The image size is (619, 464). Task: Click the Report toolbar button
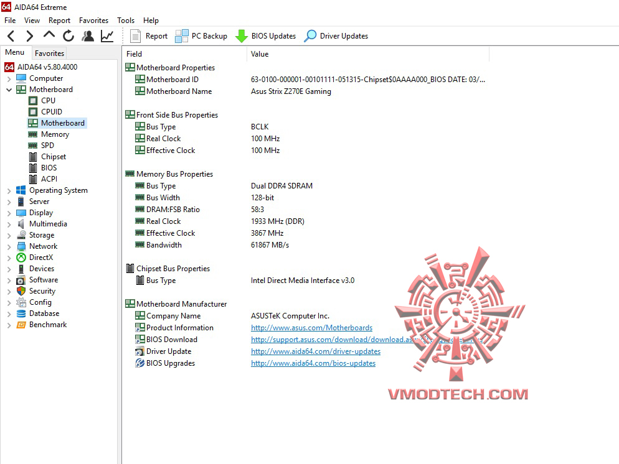pyautogui.click(x=149, y=36)
